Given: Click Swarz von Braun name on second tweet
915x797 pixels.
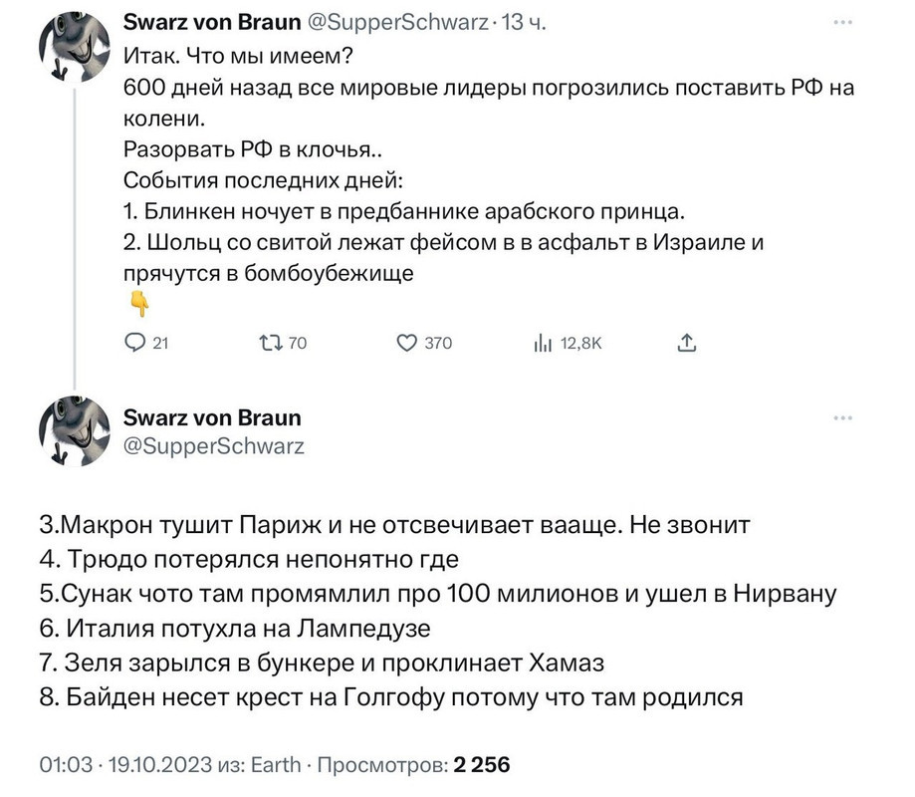Looking at the screenshot, I should click(x=211, y=417).
